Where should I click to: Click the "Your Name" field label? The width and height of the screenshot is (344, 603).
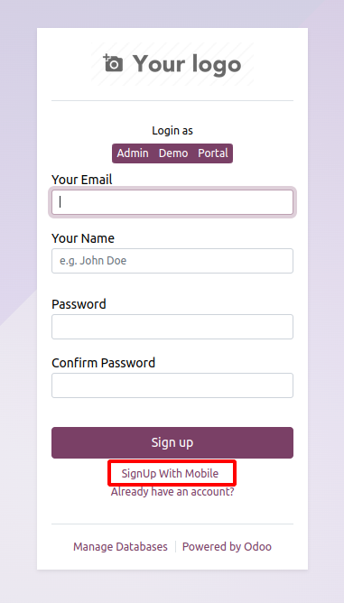83,238
